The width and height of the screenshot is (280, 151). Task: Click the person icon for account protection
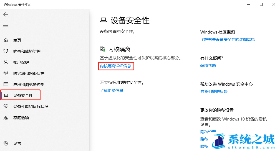[6, 62]
